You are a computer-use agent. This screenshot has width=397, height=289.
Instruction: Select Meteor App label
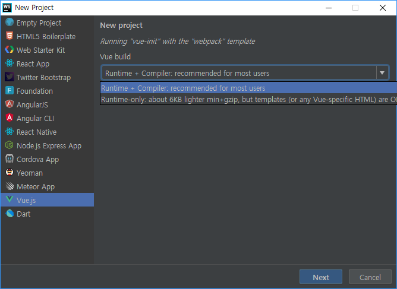(36, 187)
